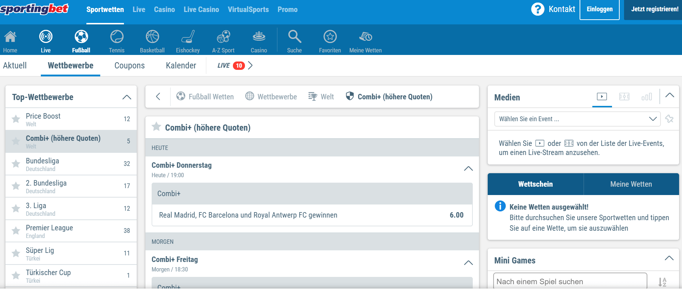Viewport: 682px width, 290px height.
Task: Open the Kontakt link
Action: coord(562,9)
